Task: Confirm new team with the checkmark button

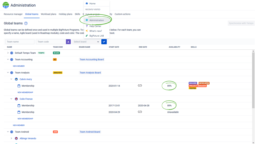Action: [x=104, y=42]
